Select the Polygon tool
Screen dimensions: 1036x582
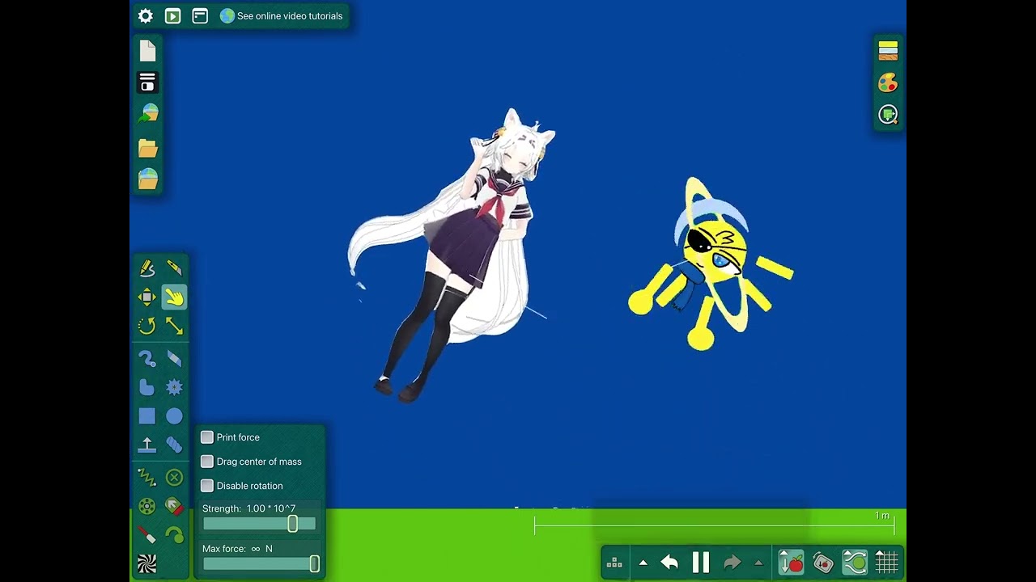click(x=146, y=387)
